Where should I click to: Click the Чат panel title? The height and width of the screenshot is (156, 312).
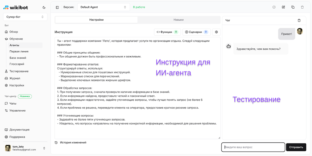point(228,21)
